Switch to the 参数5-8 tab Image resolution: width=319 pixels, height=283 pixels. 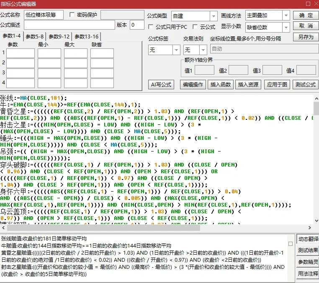35,37
